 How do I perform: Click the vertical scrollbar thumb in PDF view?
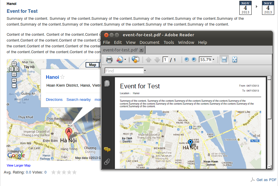click(269, 99)
